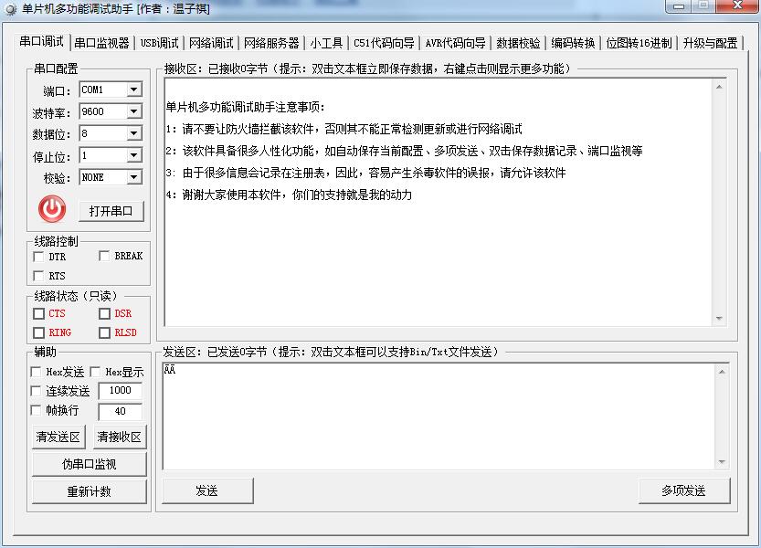Open the 停止位 dropdown

(x=133, y=155)
